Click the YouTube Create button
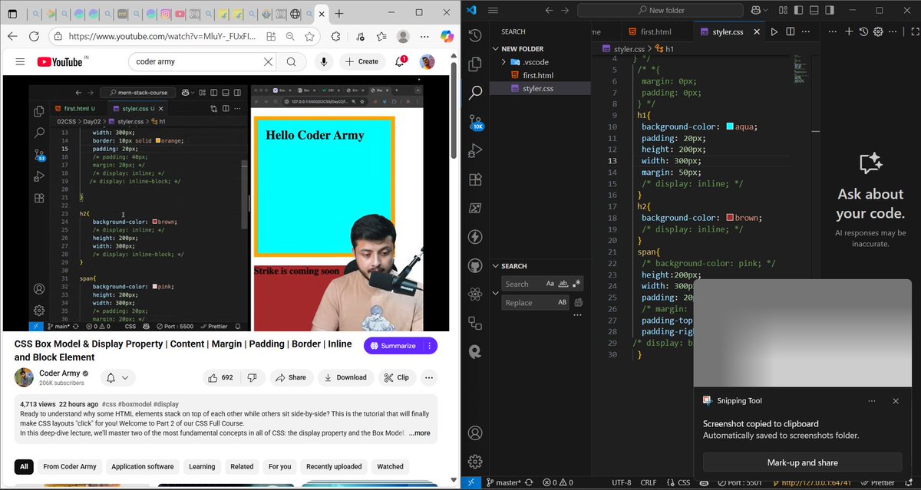921x490 pixels. 362,62
